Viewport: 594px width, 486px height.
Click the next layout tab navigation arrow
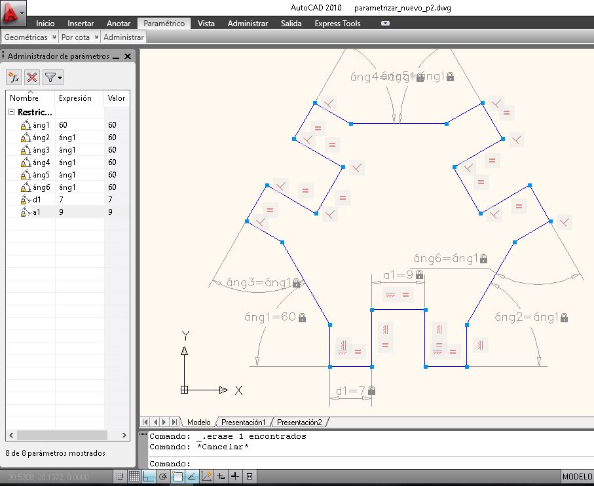point(164,422)
